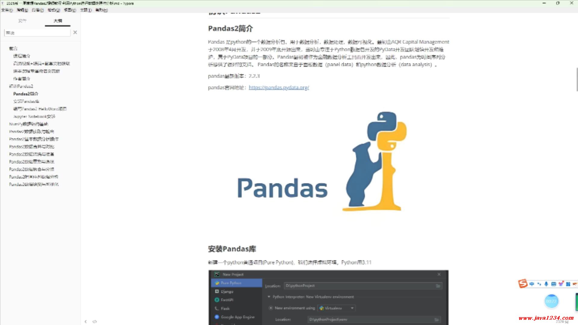Click the Sogou voice input microphone

tap(546, 284)
